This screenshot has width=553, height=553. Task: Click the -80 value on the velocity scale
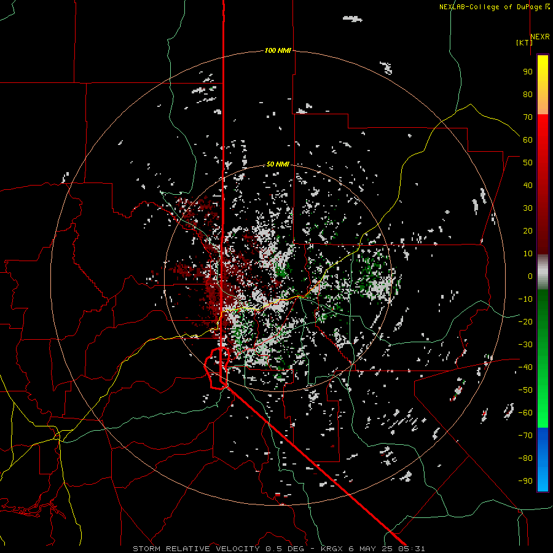525,458
